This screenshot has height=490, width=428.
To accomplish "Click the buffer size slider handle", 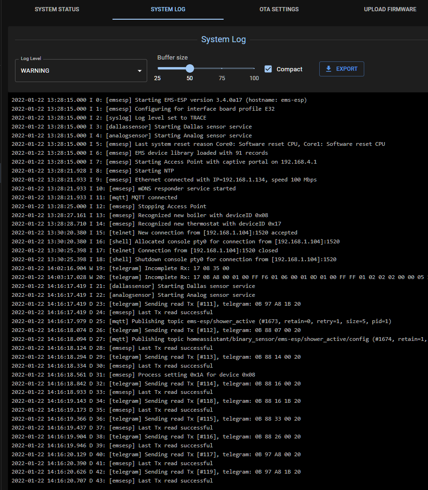I will click(x=189, y=68).
